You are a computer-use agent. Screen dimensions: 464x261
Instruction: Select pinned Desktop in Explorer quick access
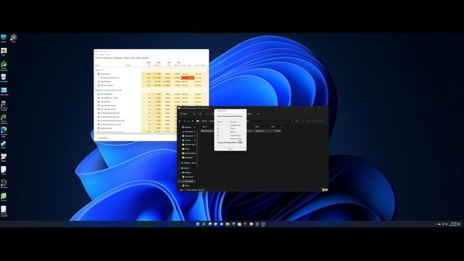point(188,128)
